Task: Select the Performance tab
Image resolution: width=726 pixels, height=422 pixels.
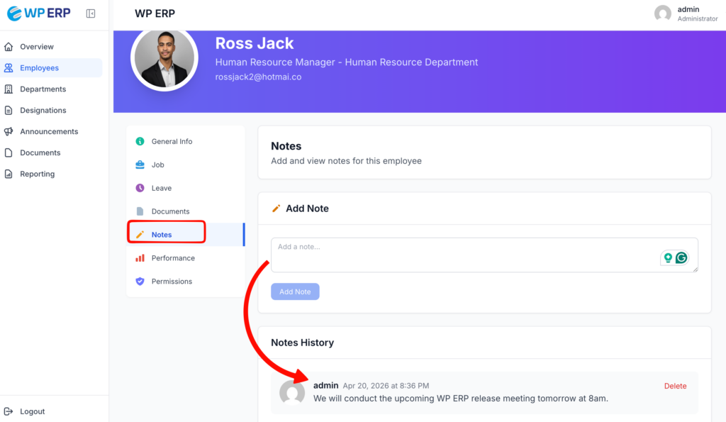Action: [x=173, y=258]
